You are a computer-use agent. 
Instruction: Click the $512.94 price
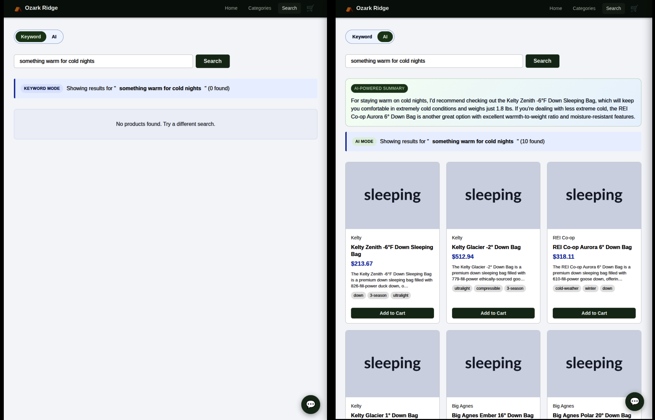(x=463, y=257)
